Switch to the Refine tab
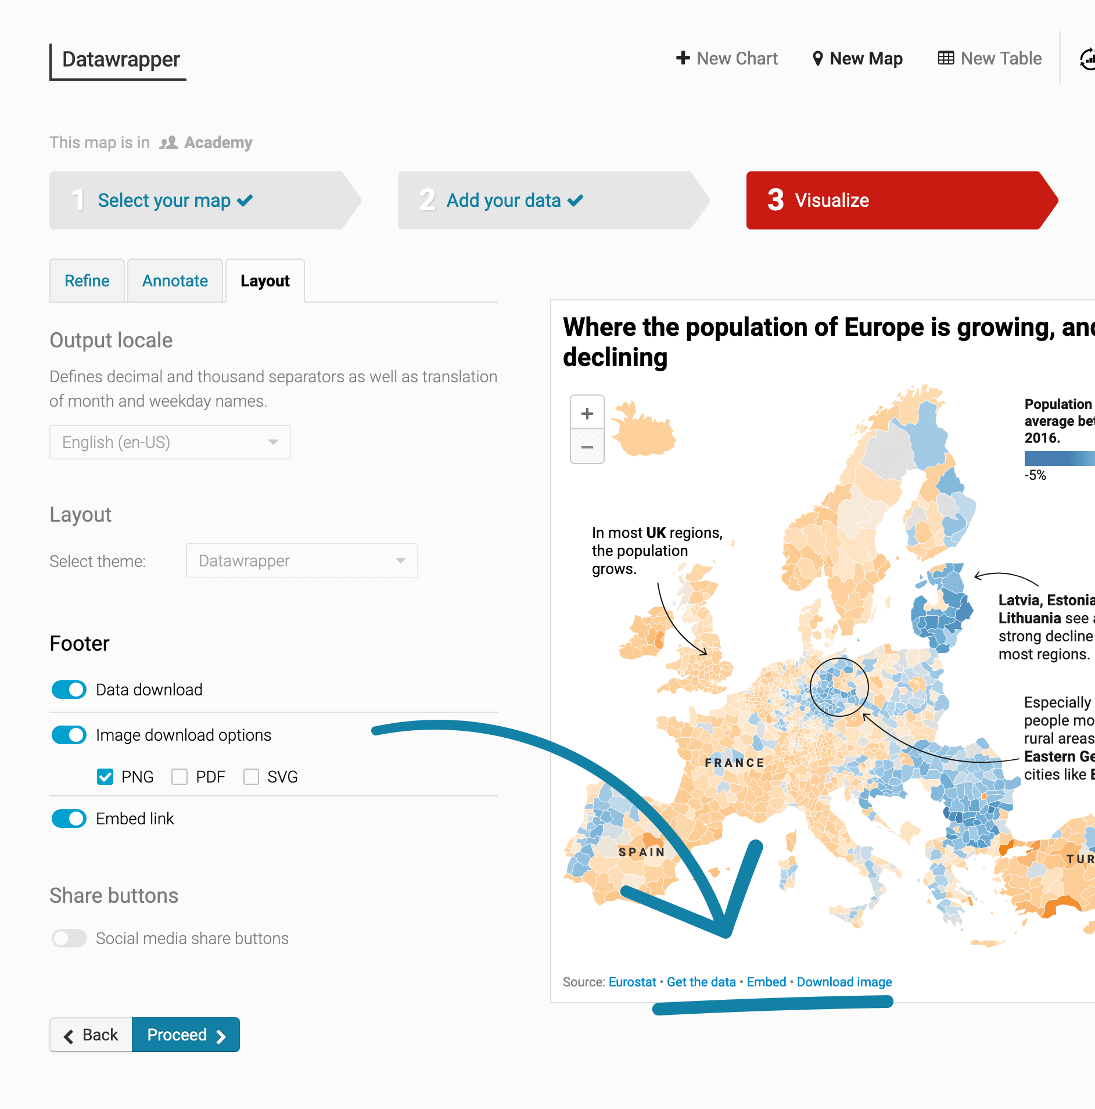The height and width of the screenshot is (1109, 1095). 87,281
